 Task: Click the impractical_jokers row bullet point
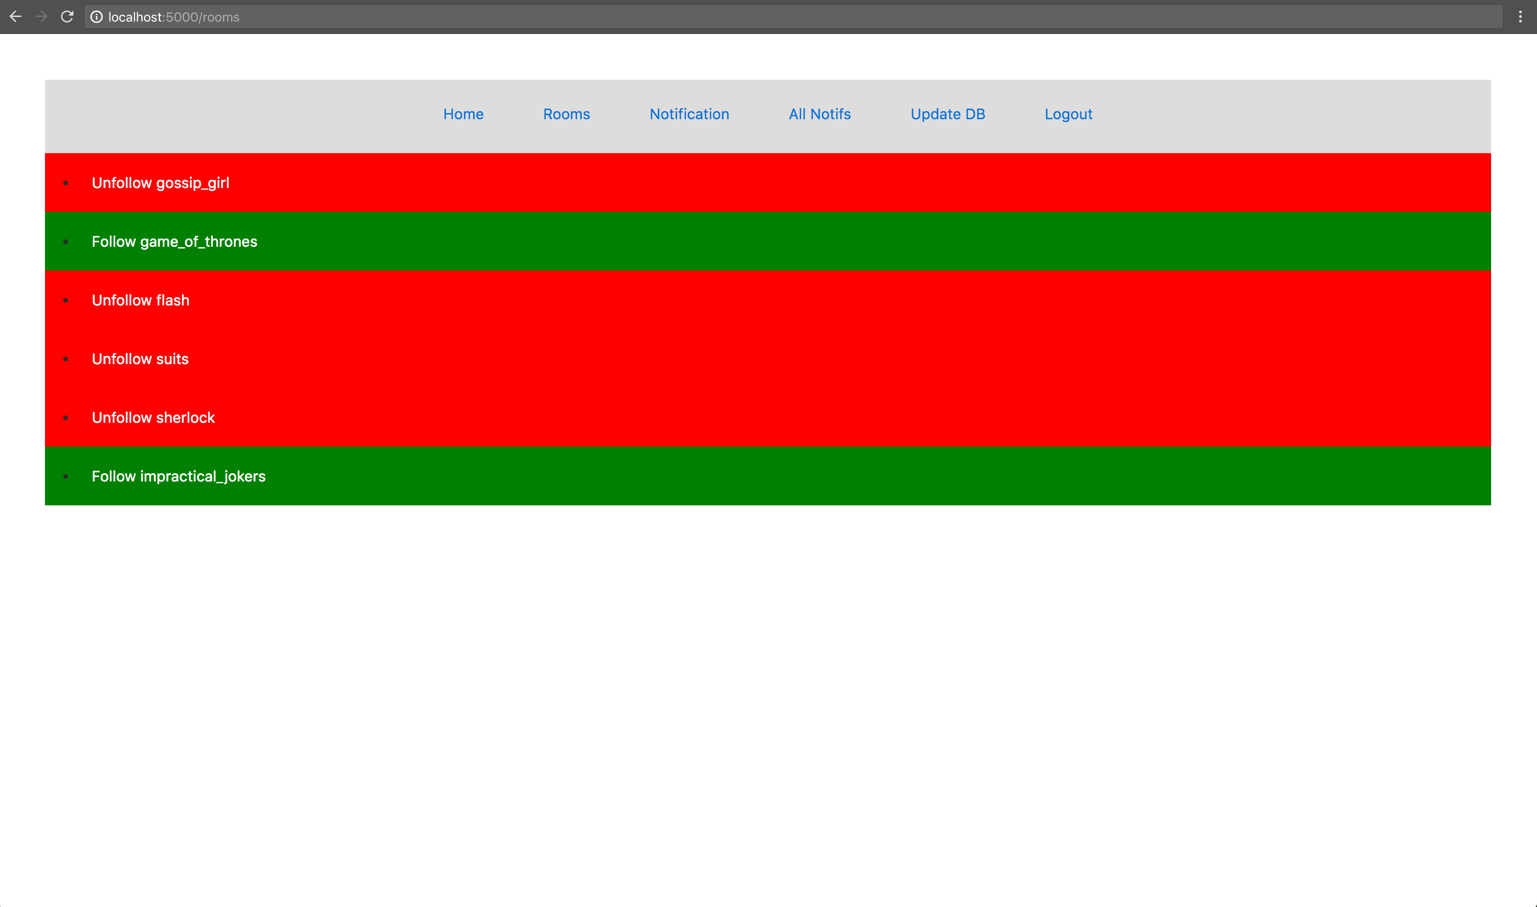66,476
